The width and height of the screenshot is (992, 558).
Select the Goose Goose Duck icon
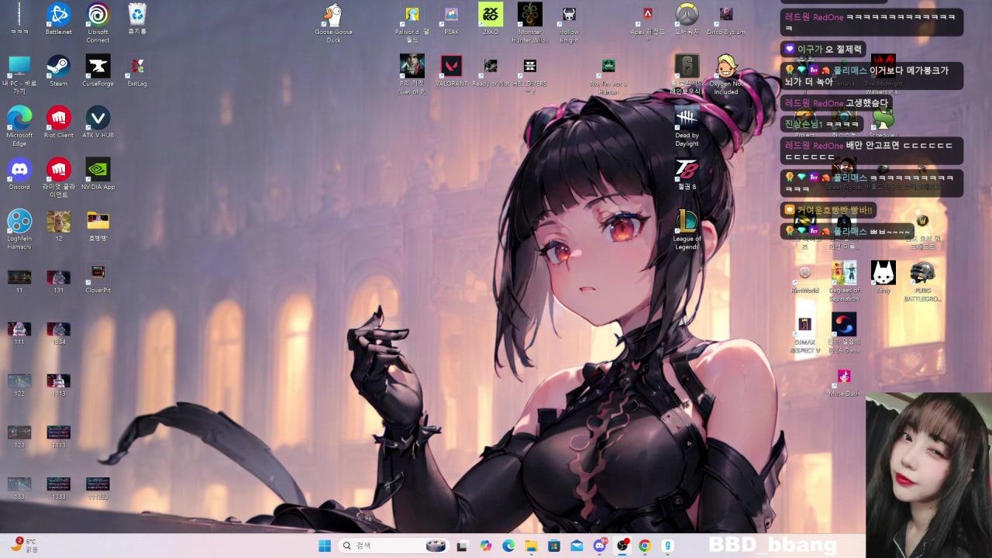point(333,22)
